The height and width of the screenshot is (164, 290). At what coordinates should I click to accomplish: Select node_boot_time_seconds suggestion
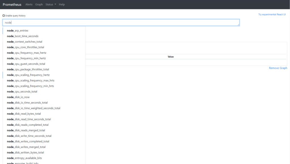pyautogui.click(x=44, y=36)
